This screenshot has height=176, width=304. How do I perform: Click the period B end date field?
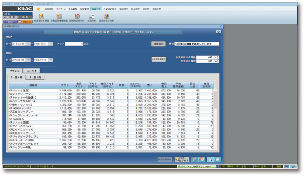tap(41, 60)
